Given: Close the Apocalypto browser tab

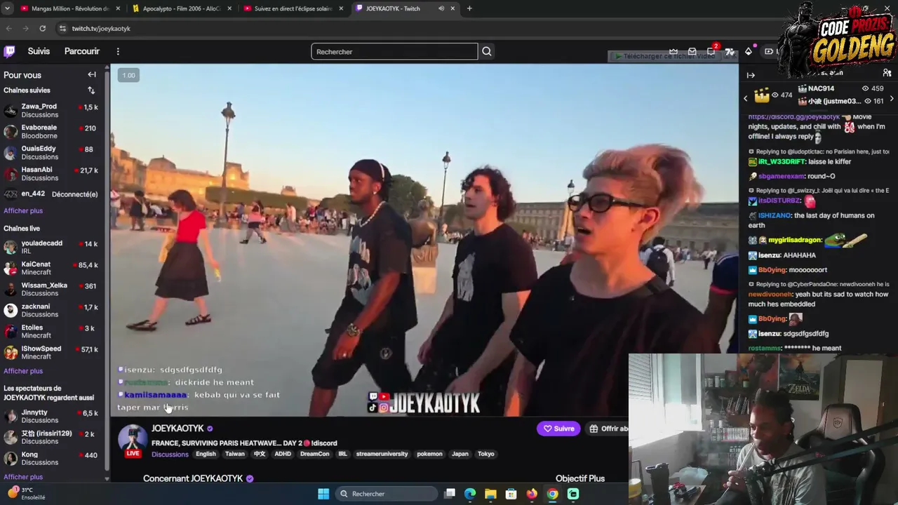Looking at the screenshot, I should [229, 8].
